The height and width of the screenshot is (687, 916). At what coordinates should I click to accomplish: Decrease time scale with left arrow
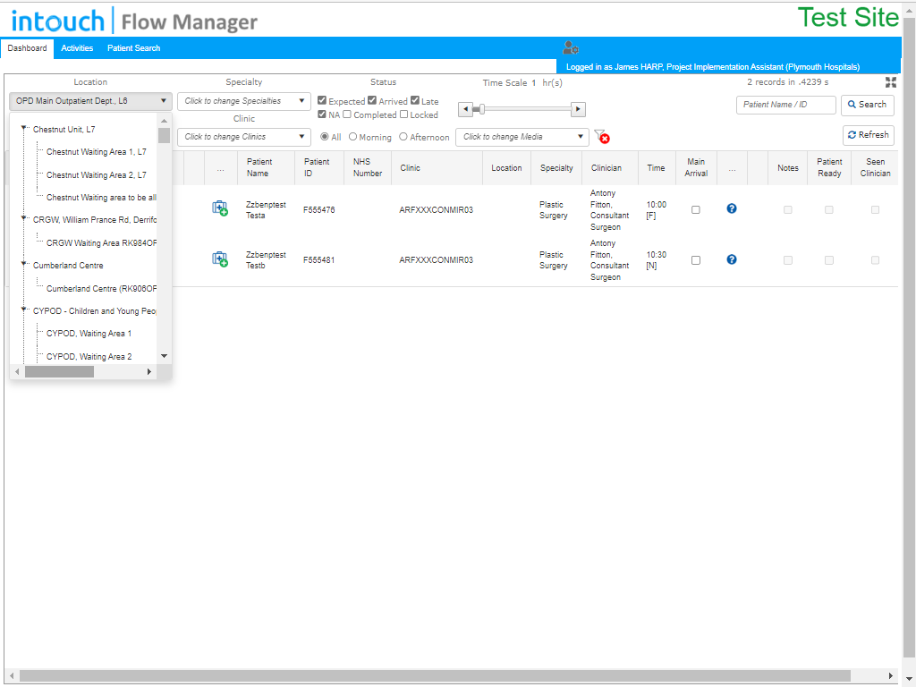coord(465,109)
